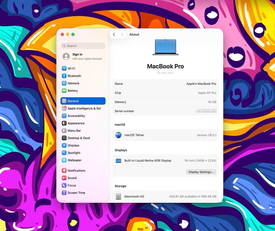Open Display Settings
The height and width of the screenshot is (231, 275).
(201, 172)
